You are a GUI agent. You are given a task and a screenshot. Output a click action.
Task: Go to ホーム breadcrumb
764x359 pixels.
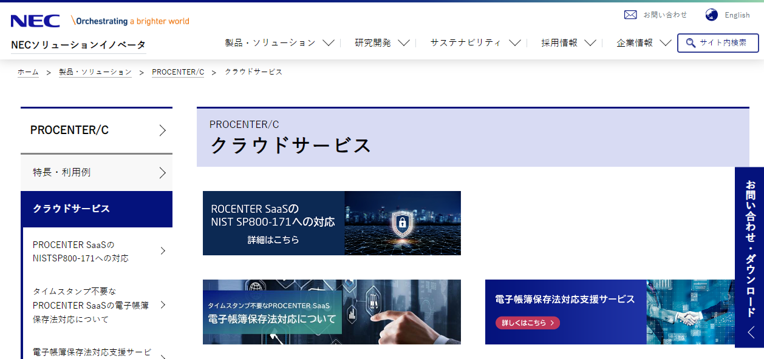point(28,72)
